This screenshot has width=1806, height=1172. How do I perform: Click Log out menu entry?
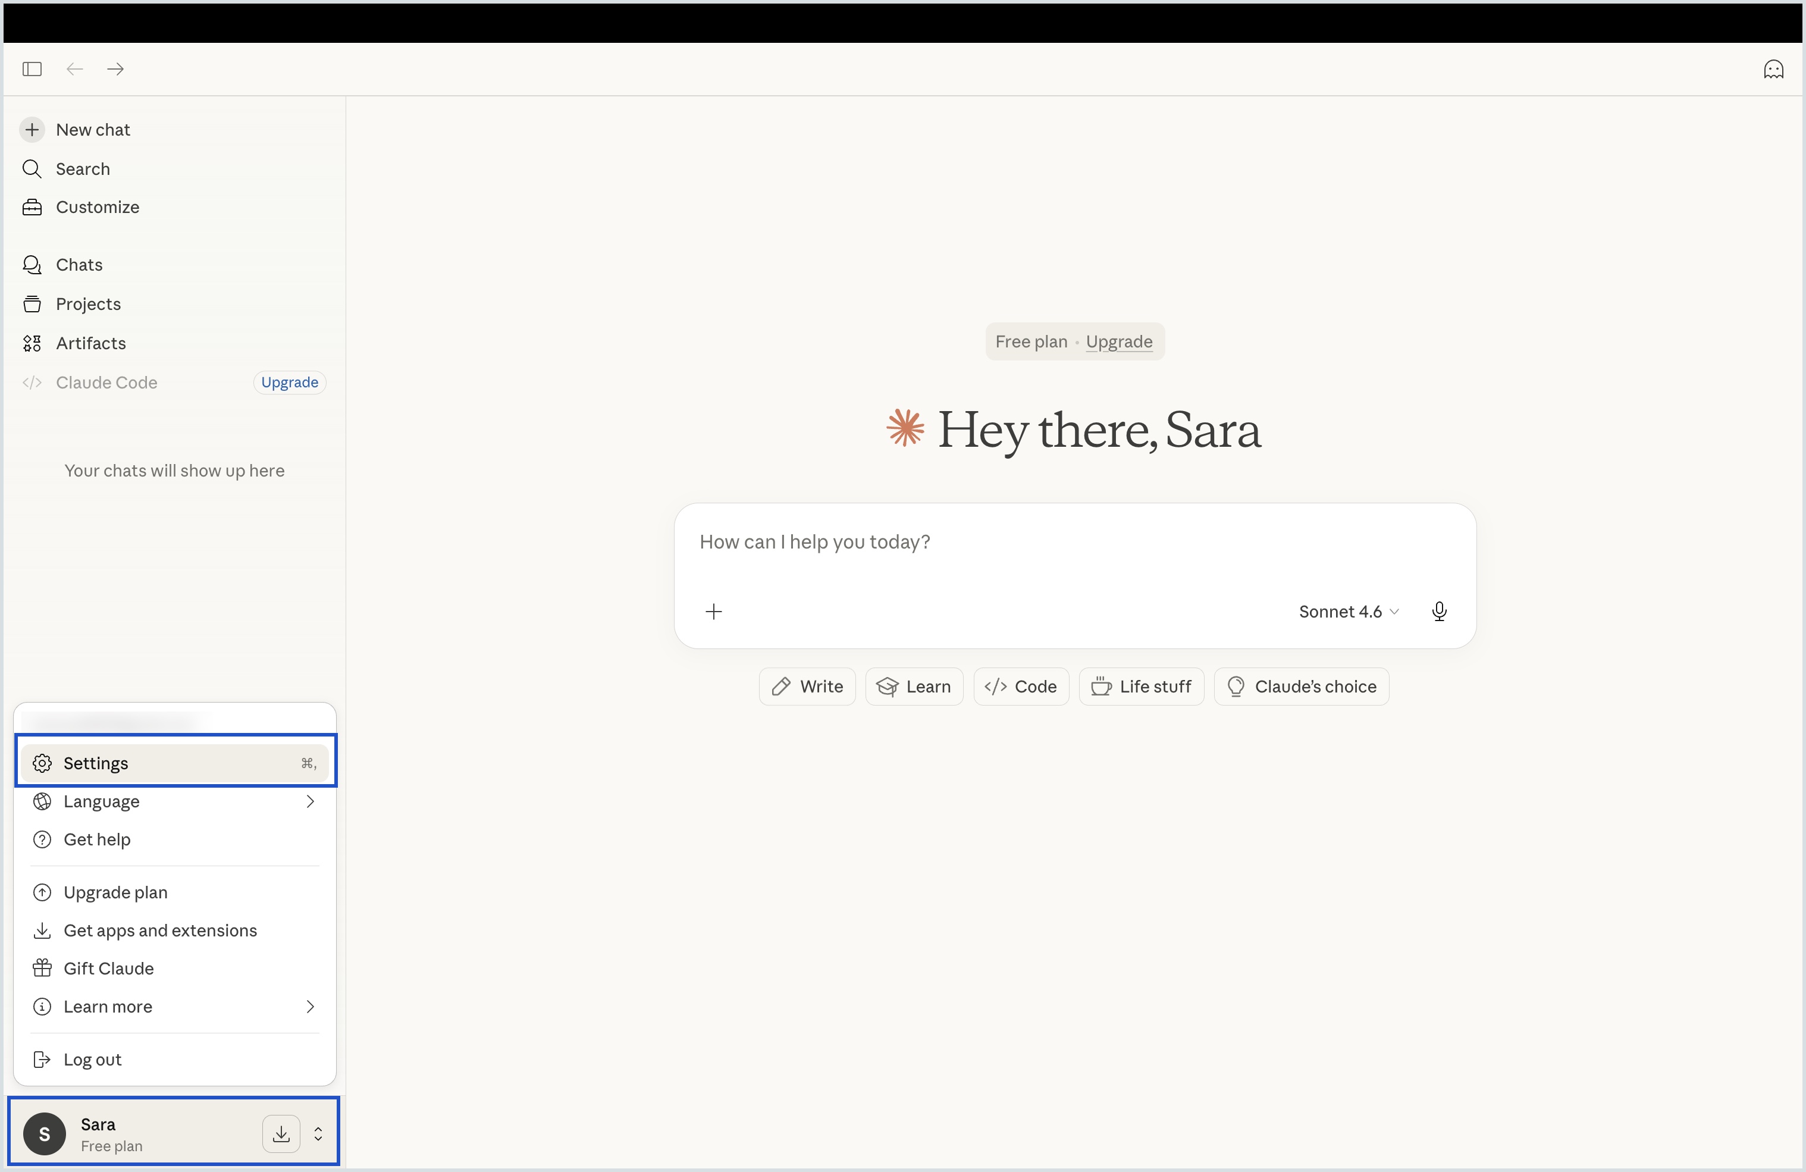175,1060
